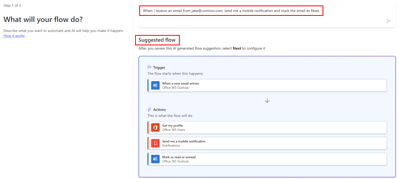Select the Mark as read or unread action card
The width and height of the screenshot is (399, 179).
tap(267, 159)
